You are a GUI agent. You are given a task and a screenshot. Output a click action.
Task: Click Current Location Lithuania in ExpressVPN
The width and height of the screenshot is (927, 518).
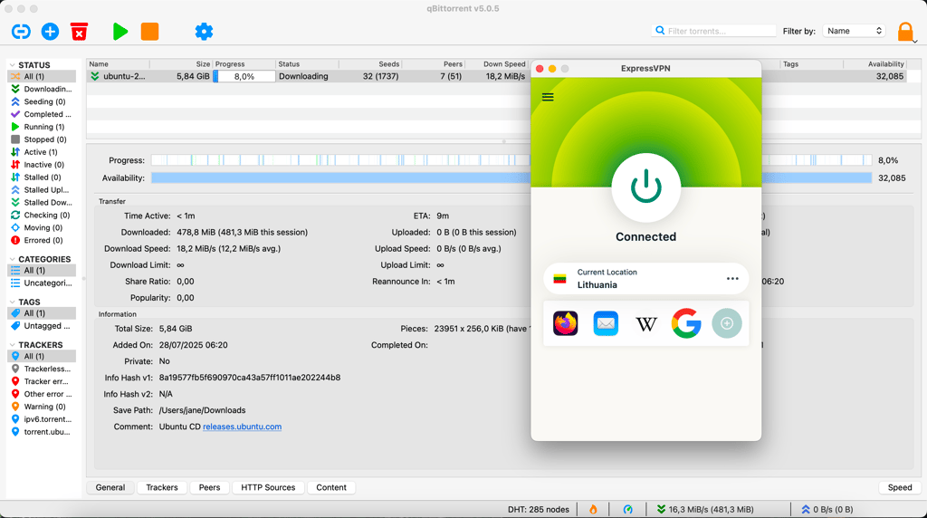point(645,279)
